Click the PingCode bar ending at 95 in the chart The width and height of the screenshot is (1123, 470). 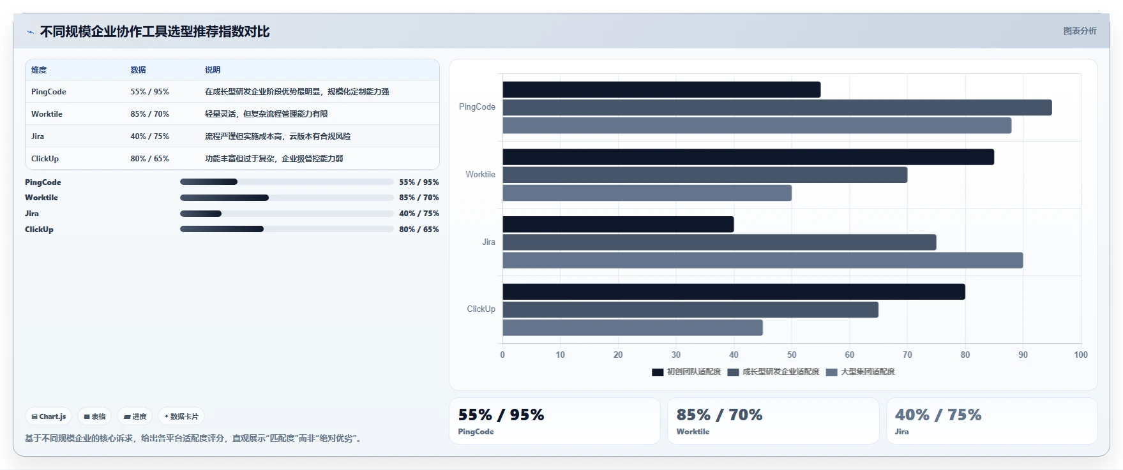pos(777,107)
